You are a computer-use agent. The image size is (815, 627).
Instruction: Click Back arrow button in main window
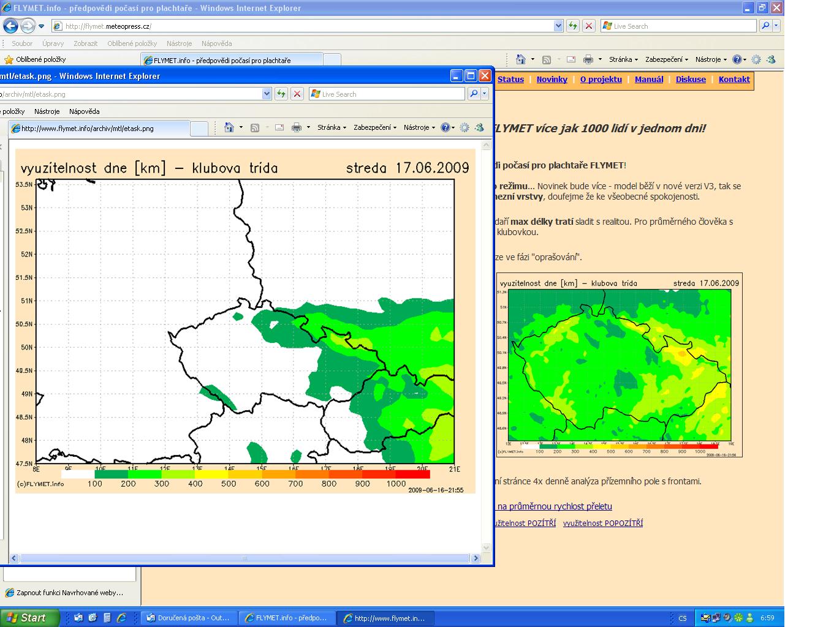pos(10,26)
